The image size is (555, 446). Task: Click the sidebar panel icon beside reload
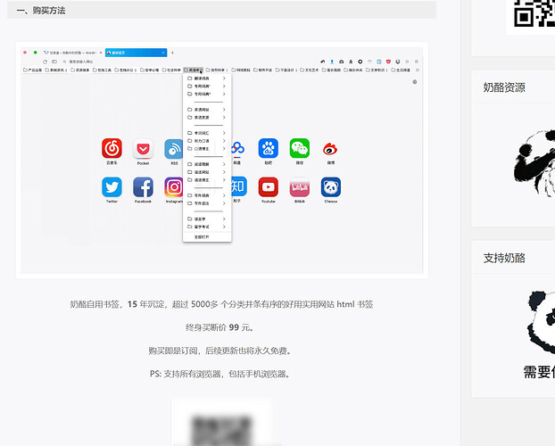pos(54,62)
